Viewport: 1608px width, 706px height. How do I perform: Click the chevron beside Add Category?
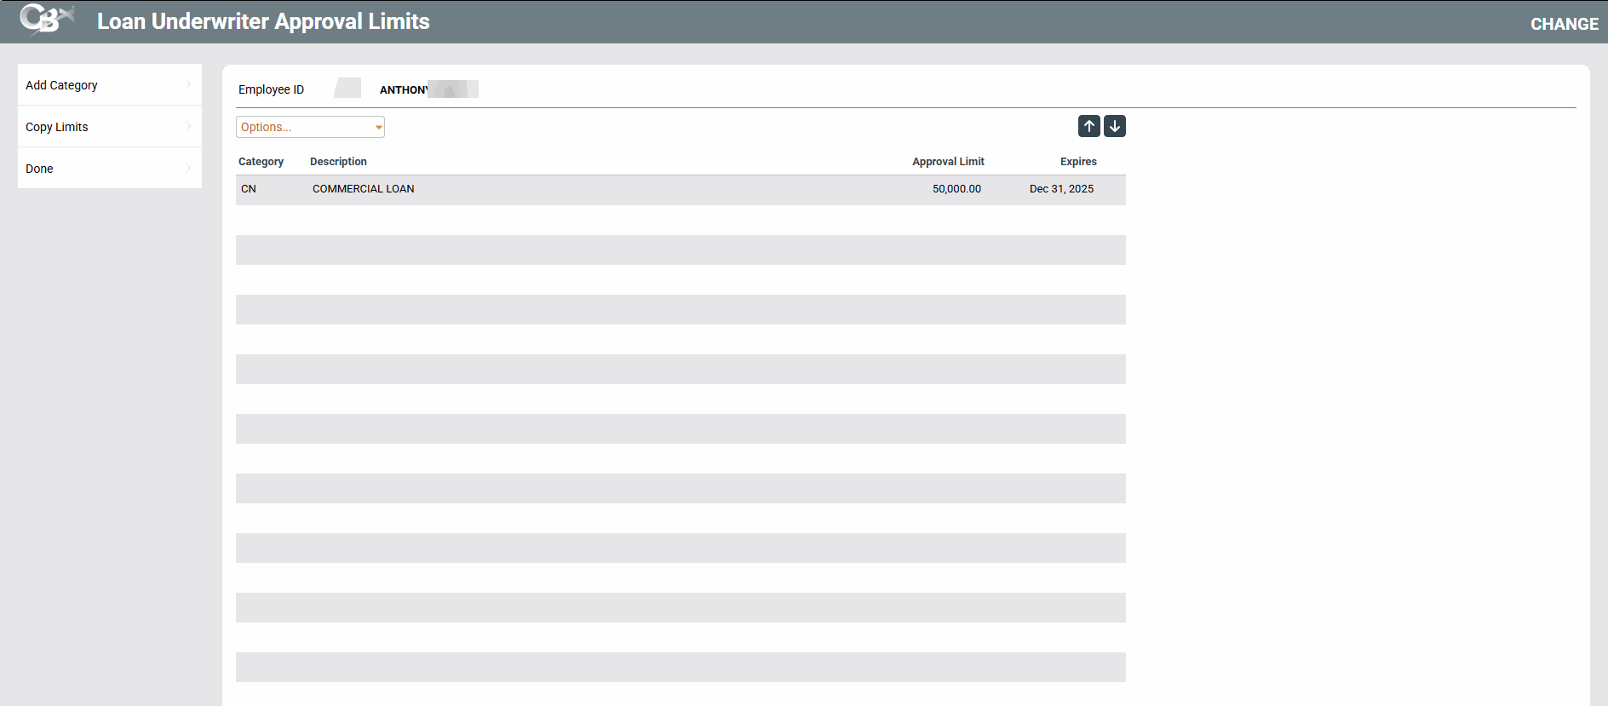[188, 84]
